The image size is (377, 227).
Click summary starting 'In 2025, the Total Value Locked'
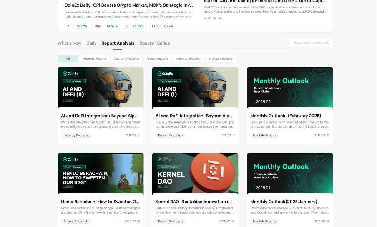(x=195, y=124)
